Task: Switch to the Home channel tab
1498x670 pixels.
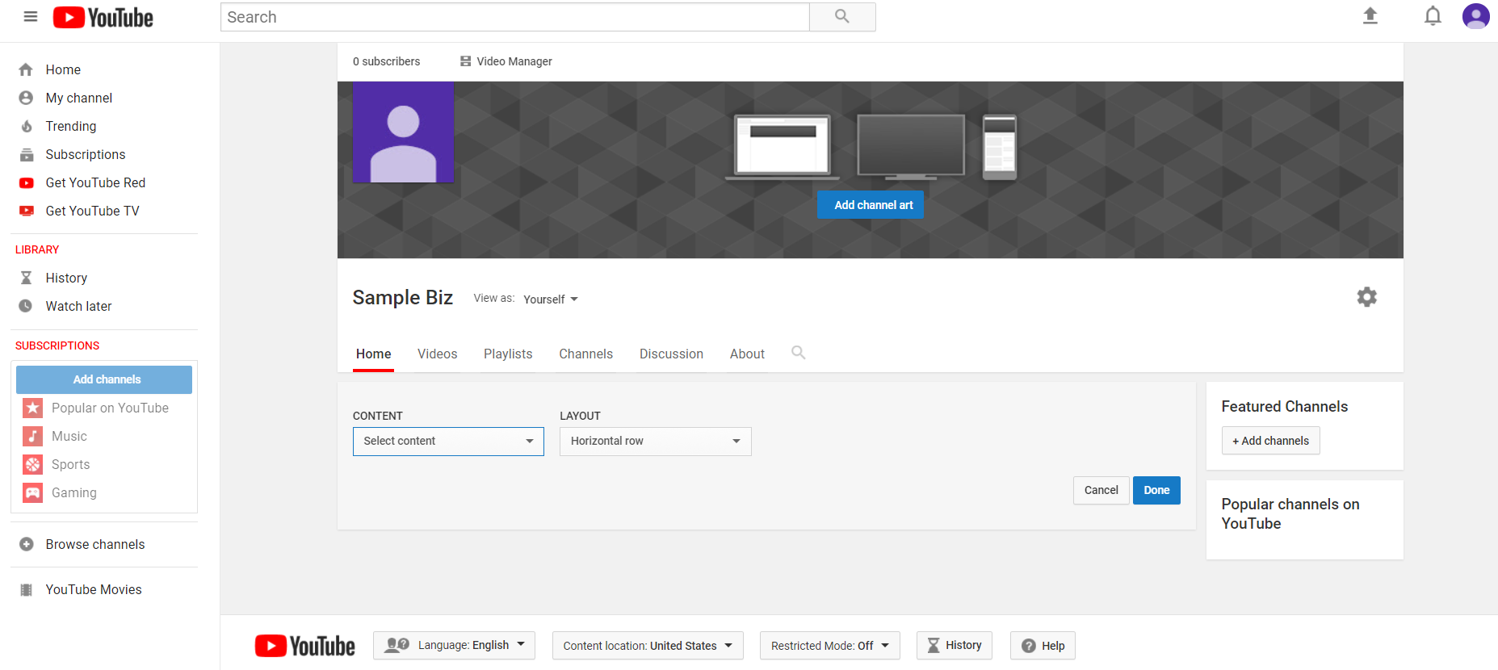Action: (373, 354)
